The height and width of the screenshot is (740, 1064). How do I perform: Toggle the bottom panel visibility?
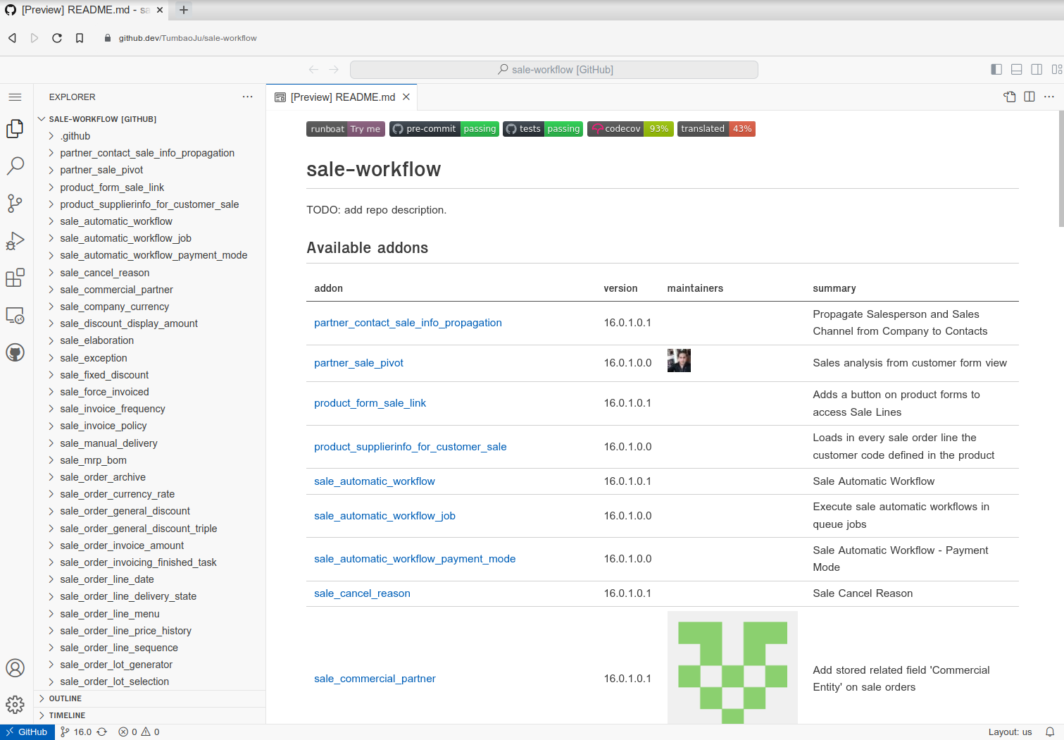(1016, 70)
